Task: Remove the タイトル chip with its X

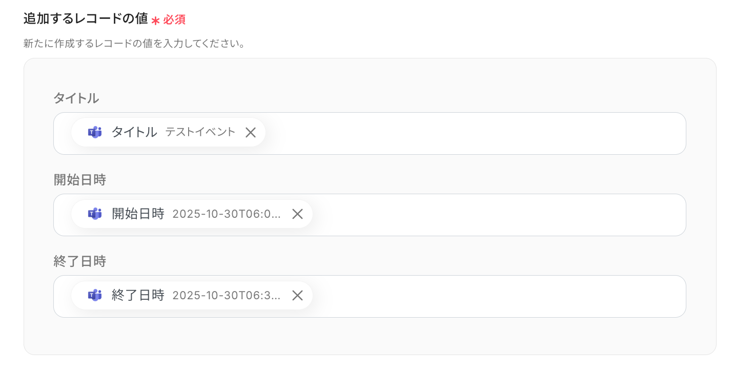Action: [251, 132]
